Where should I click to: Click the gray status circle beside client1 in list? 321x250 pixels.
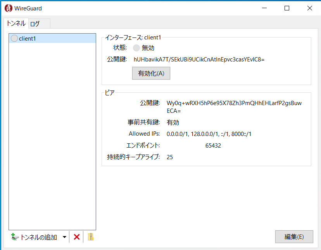tap(14, 38)
